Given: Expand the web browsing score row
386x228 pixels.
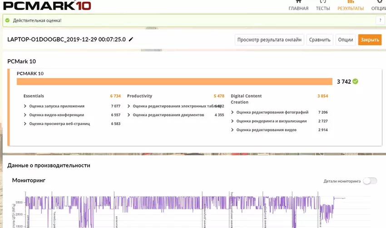Looking at the screenshot, I should [x=25, y=123].
